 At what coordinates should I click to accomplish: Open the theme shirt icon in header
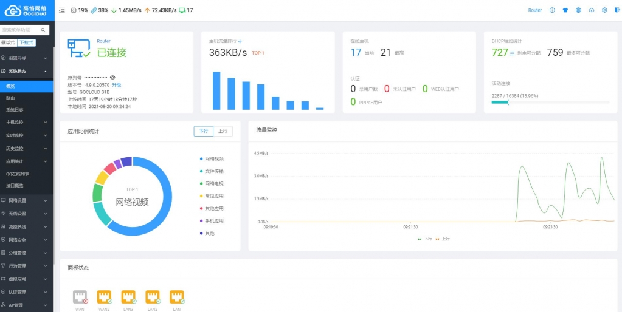click(x=565, y=10)
